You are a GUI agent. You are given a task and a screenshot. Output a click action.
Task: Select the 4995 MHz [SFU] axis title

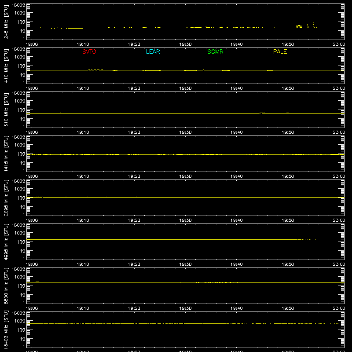pos(6,242)
